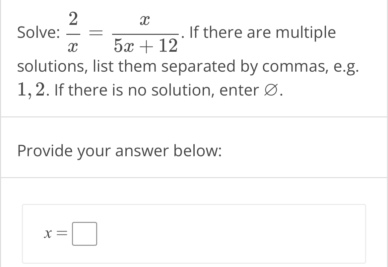Select the answer entry field next to x =
The height and width of the screenshot is (267, 388).
pos(84,234)
